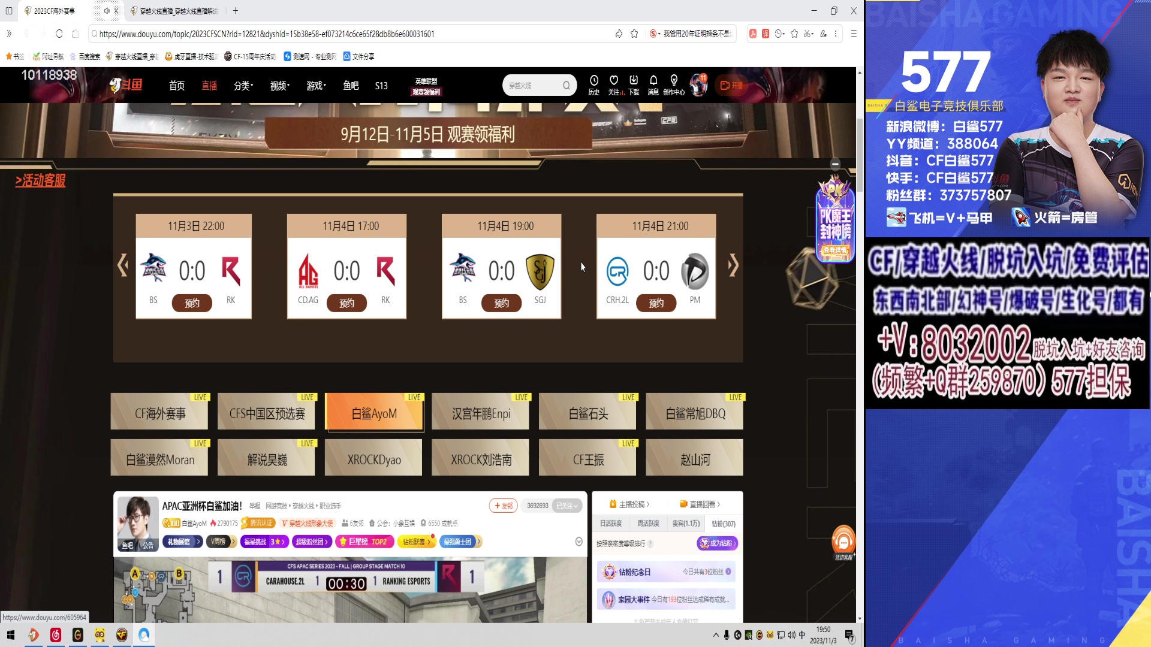1151x647 pixels.
Task: Expand the 游戏 navigation dropdown
Action: (x=316, y=86)
